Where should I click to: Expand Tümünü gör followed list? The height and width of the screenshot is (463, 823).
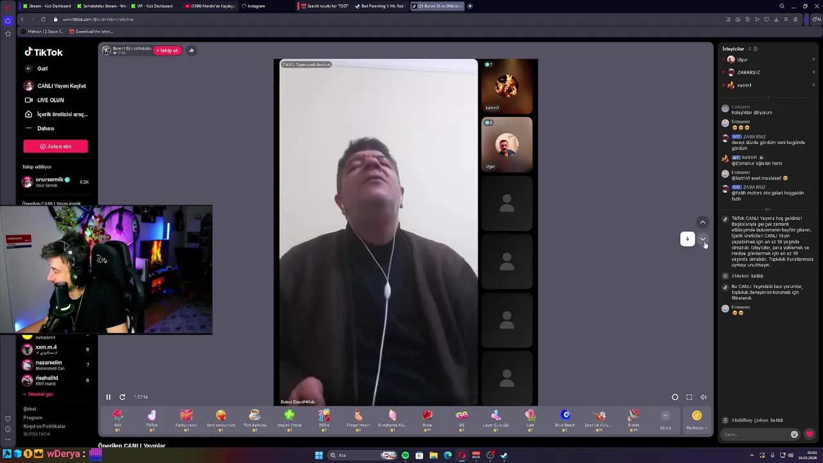pyautogui.click(x=38, y=394)
